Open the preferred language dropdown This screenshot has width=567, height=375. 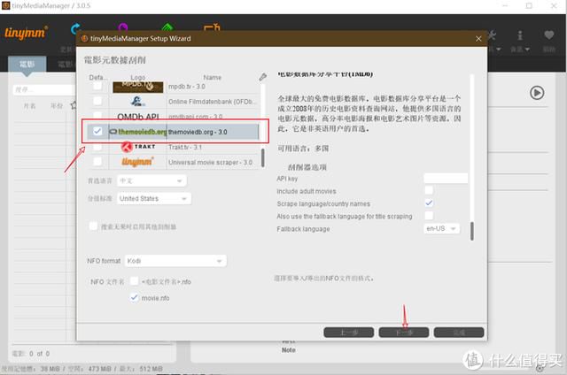(151, 180)
